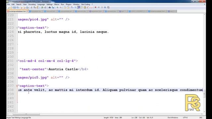Toggle the highlighted indent guide button

pyautogui.click(x=78, y=7)
